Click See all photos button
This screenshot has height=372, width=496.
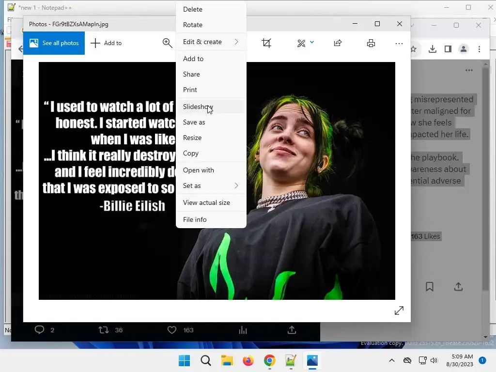54,43
